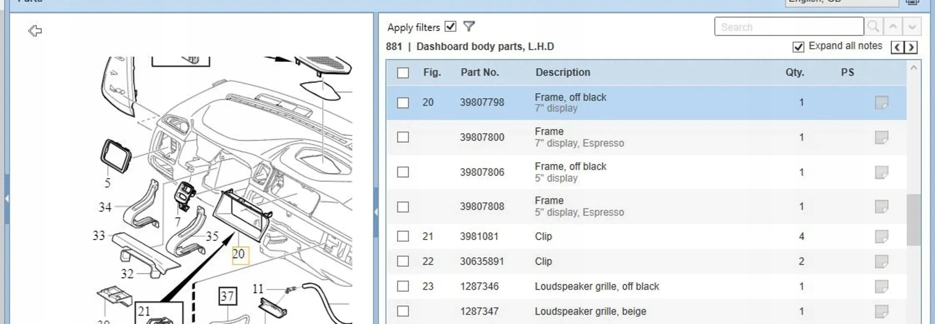The height and width of the screenshot is (324, 935).
Task: Sort by the PS column header
Action: coord(847,73)
